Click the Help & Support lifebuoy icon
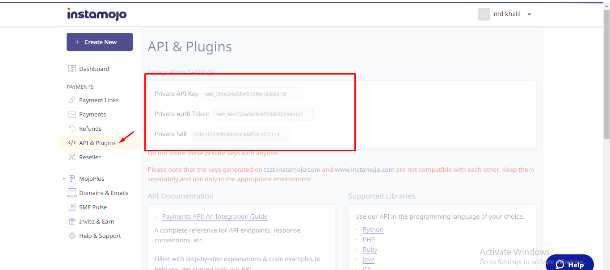 [72, 236]
